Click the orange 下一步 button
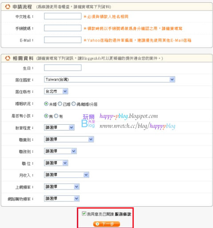 (x=106, y=224)
